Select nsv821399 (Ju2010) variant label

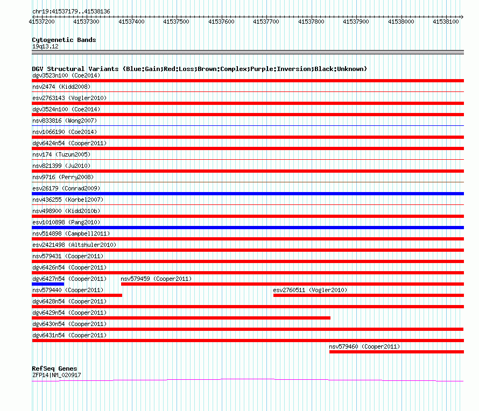pos(61,166)
